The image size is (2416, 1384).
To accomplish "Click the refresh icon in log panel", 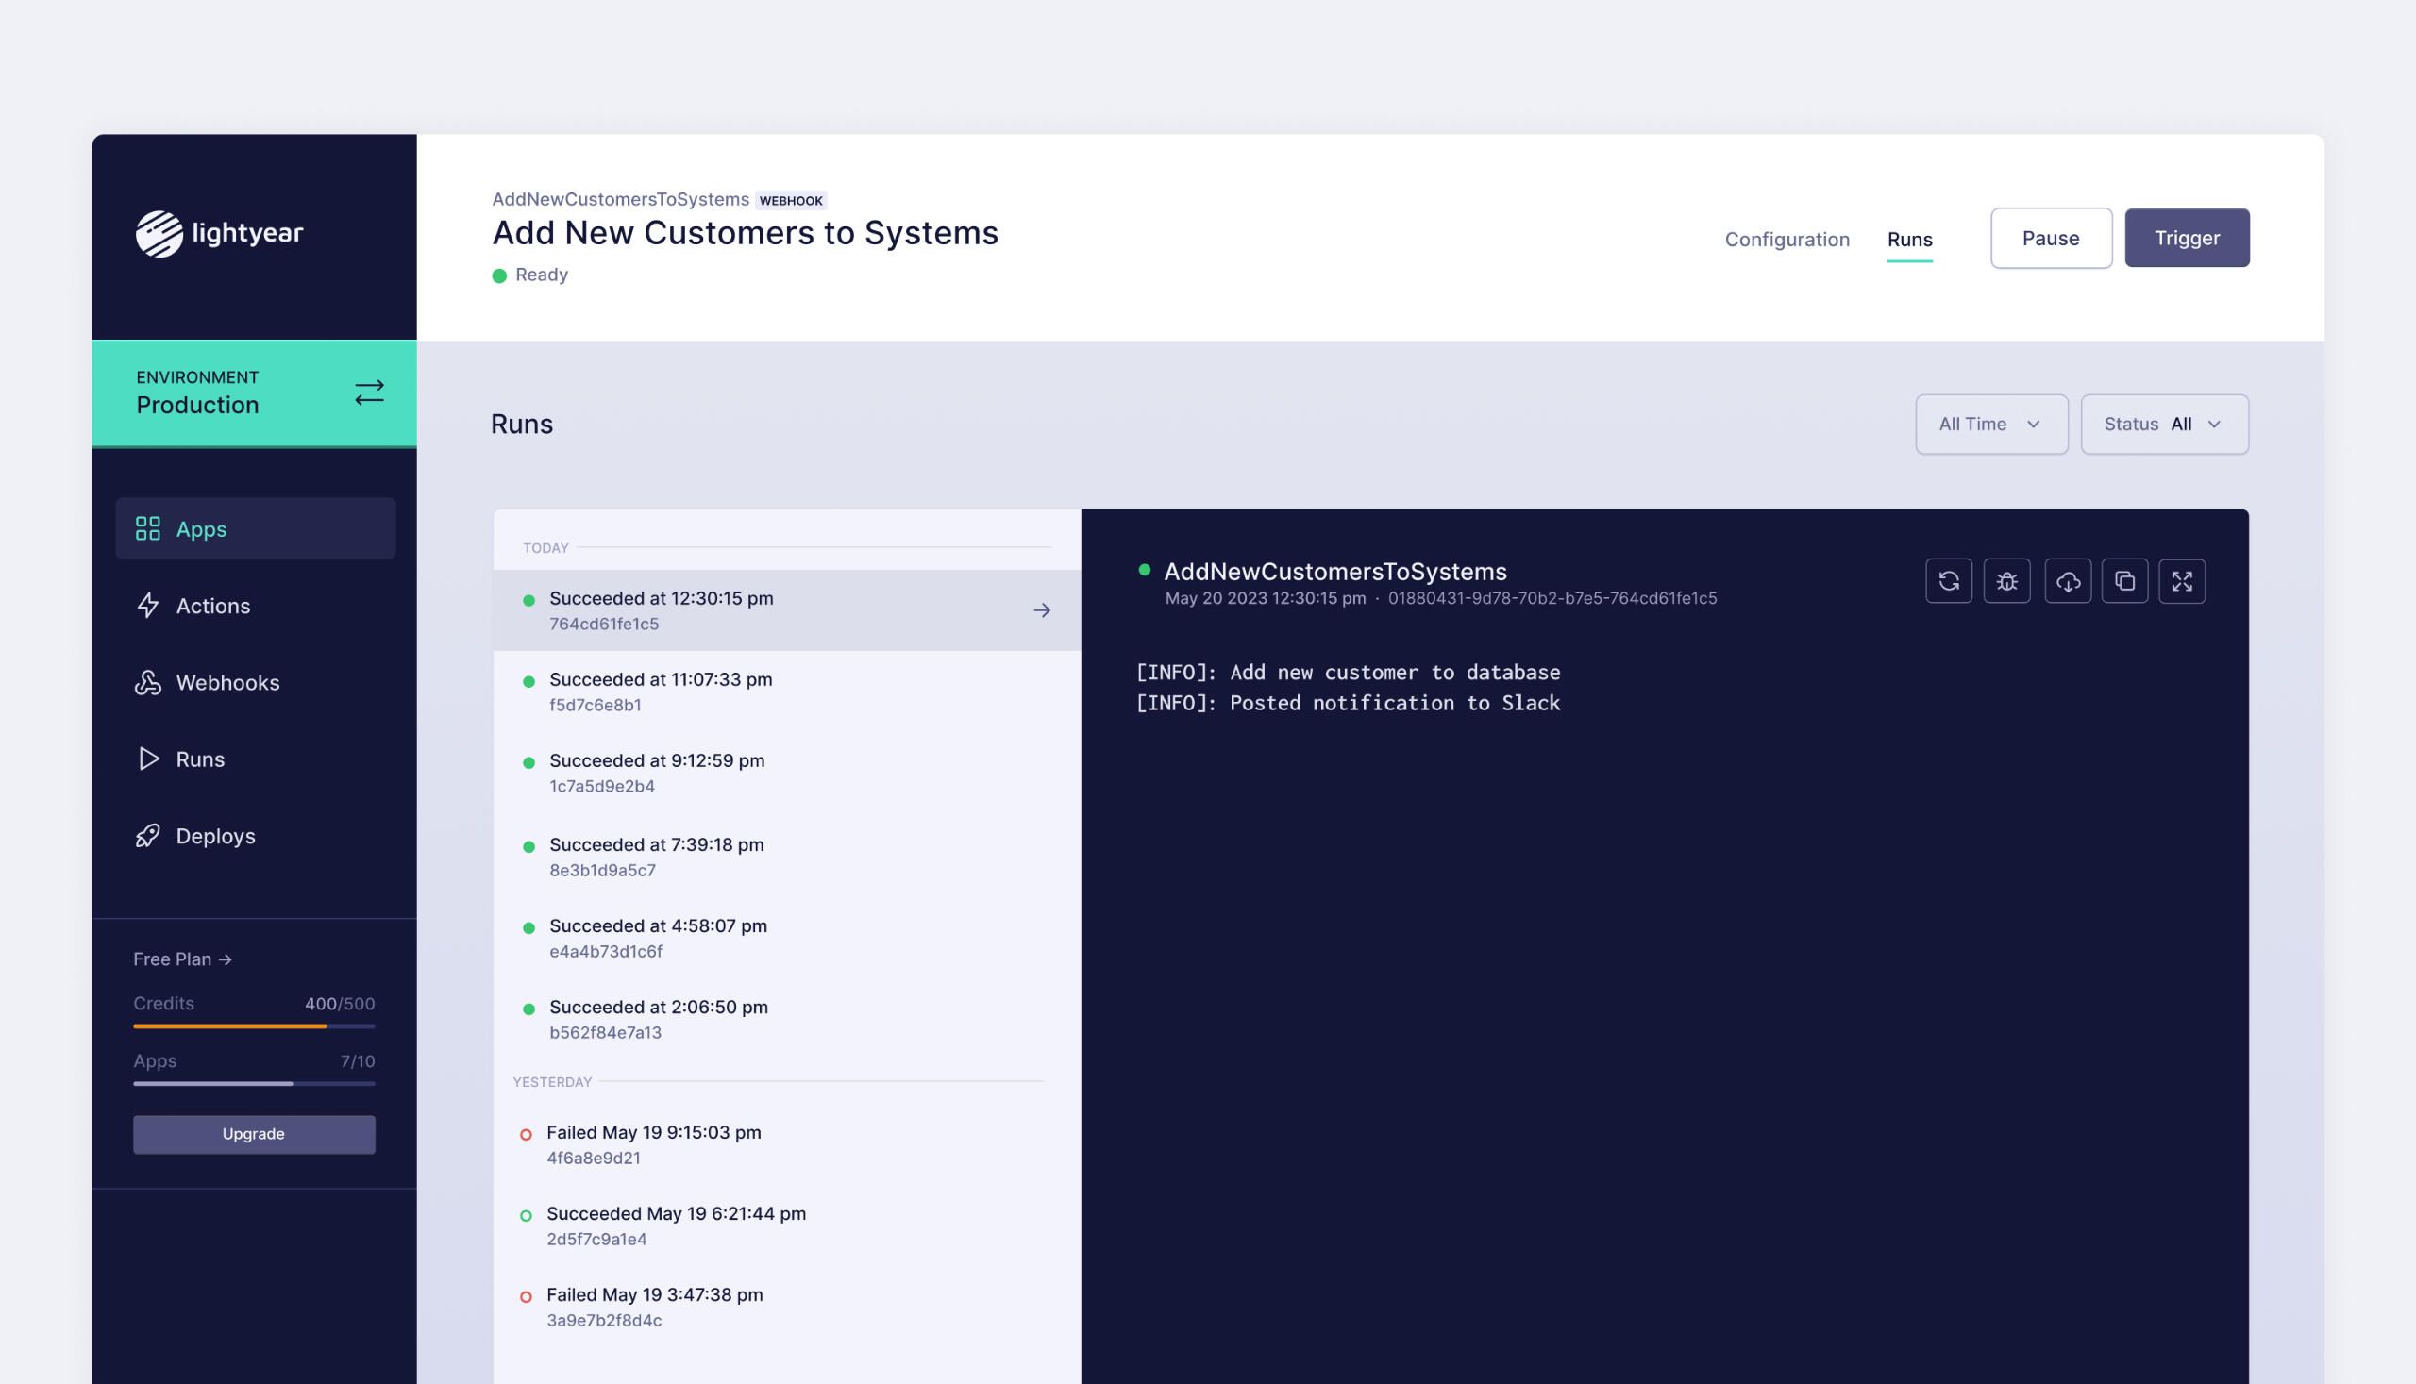I will (x=1948, y=581).
